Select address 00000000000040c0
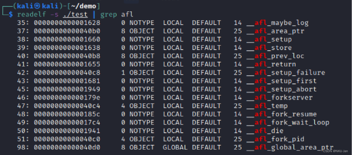 tap(67, 139)
